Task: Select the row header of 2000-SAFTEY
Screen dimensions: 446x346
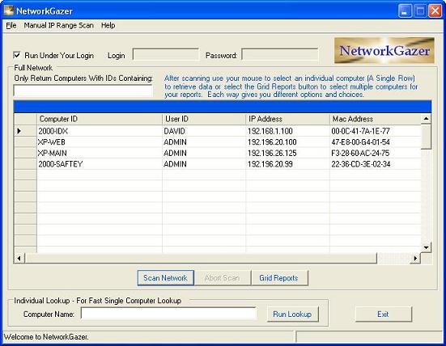Action: point(25,164)
